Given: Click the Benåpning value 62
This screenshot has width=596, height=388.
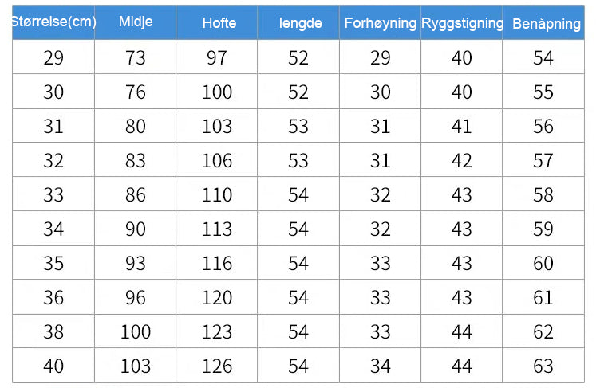Looking at the screenshot, I should tap(543, 332).
